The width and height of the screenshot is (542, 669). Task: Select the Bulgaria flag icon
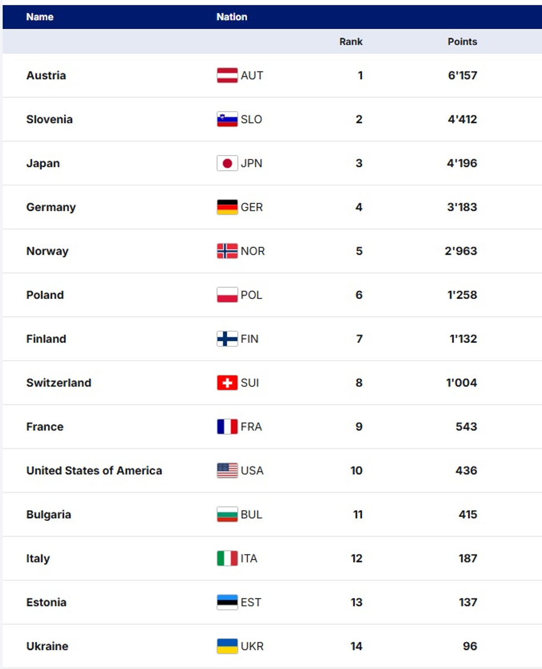coord(227,515)
